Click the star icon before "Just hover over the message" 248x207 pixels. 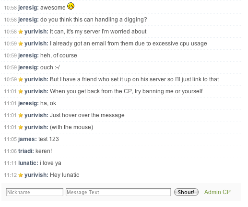point(21,115)
